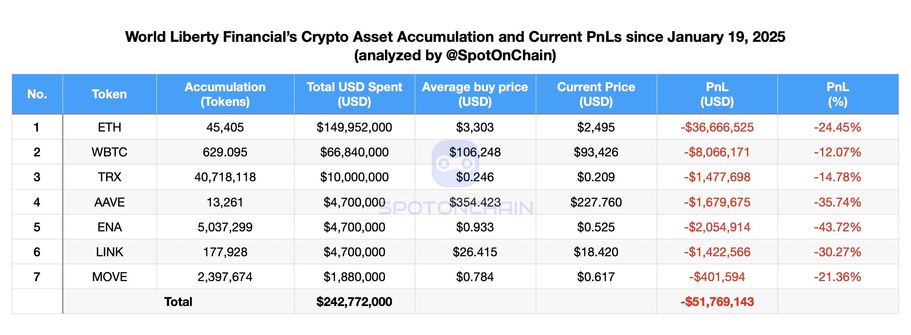Click the ENA PnL percentage -43.72%

(837, 227)
